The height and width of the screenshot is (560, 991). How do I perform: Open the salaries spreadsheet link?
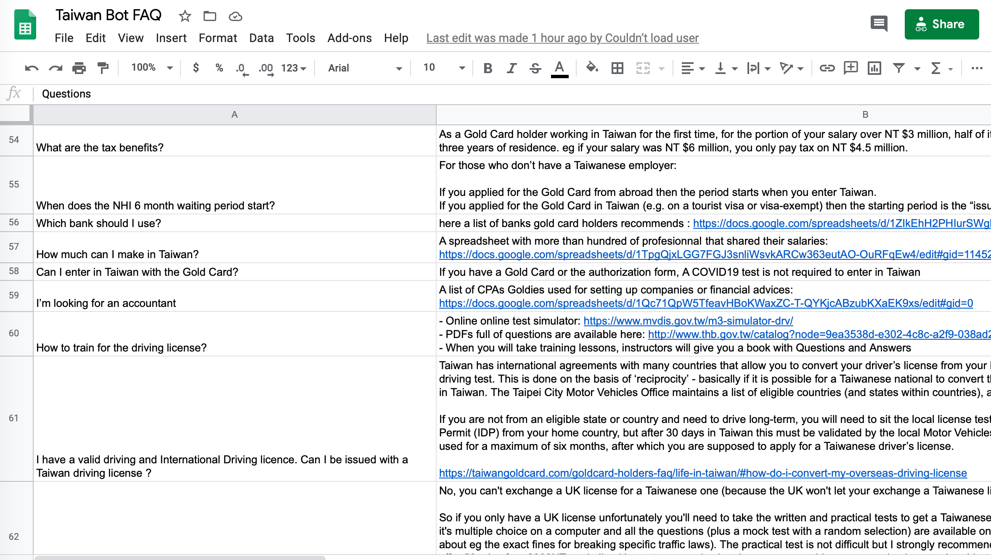click(715, 254)
